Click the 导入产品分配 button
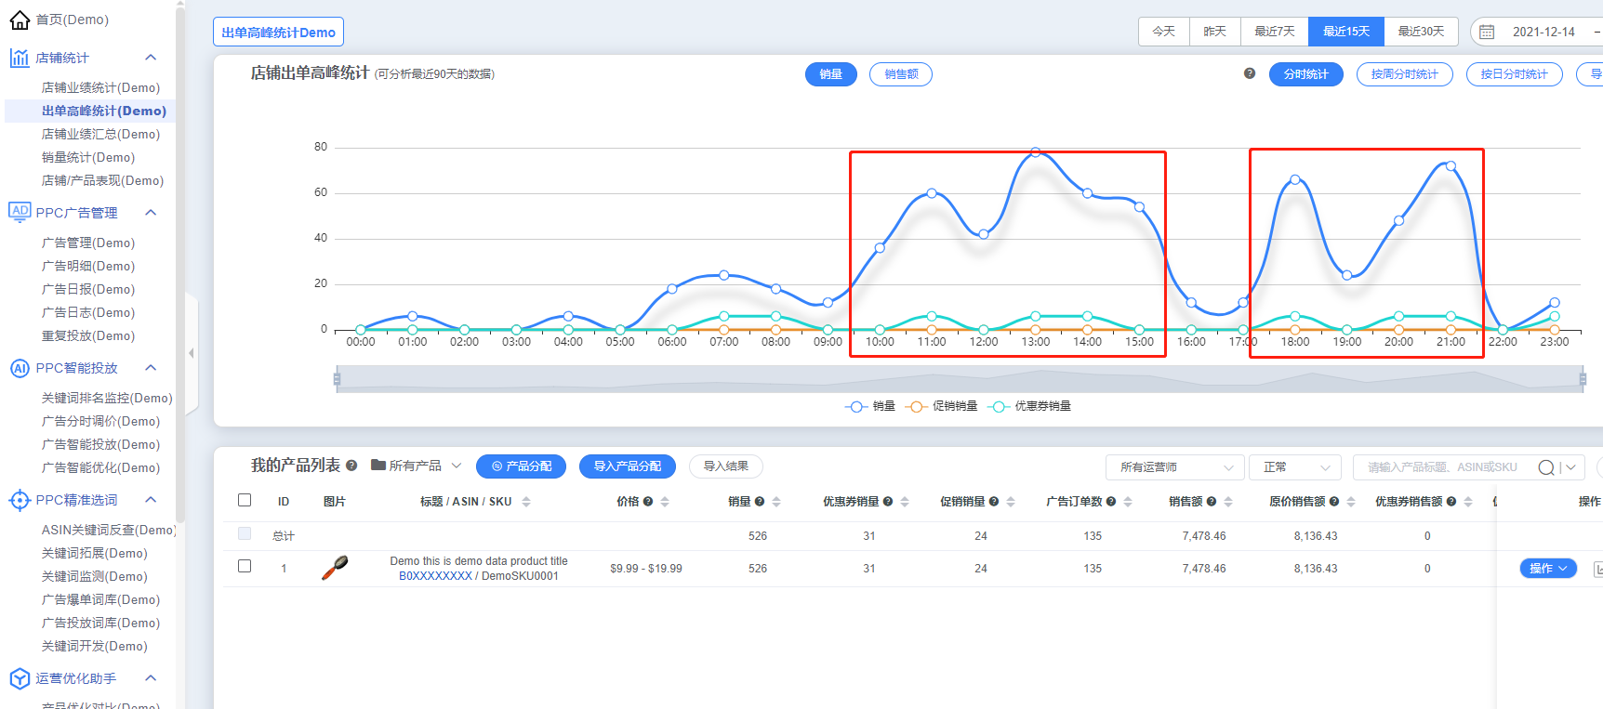Image resolution: width=1603 pixels, height=709 pixels. 627,466
